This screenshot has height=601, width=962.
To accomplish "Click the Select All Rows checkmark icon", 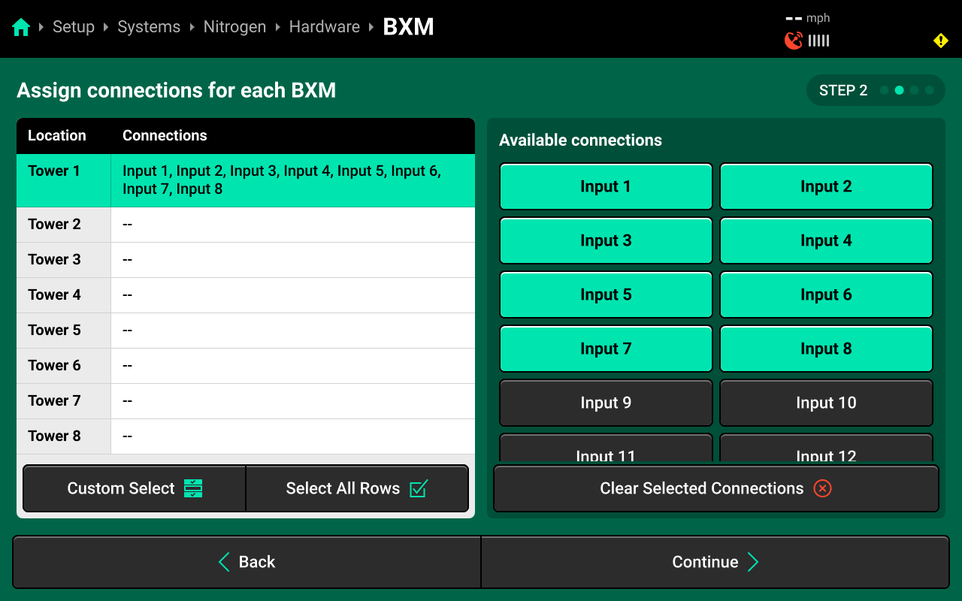I will point(419,488).
